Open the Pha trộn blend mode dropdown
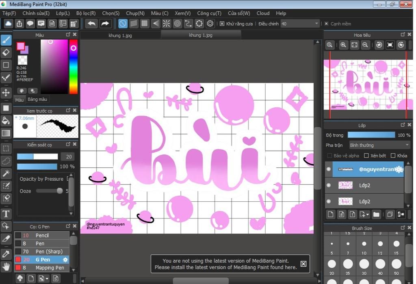416x284 pixels. tap(379, 145)
